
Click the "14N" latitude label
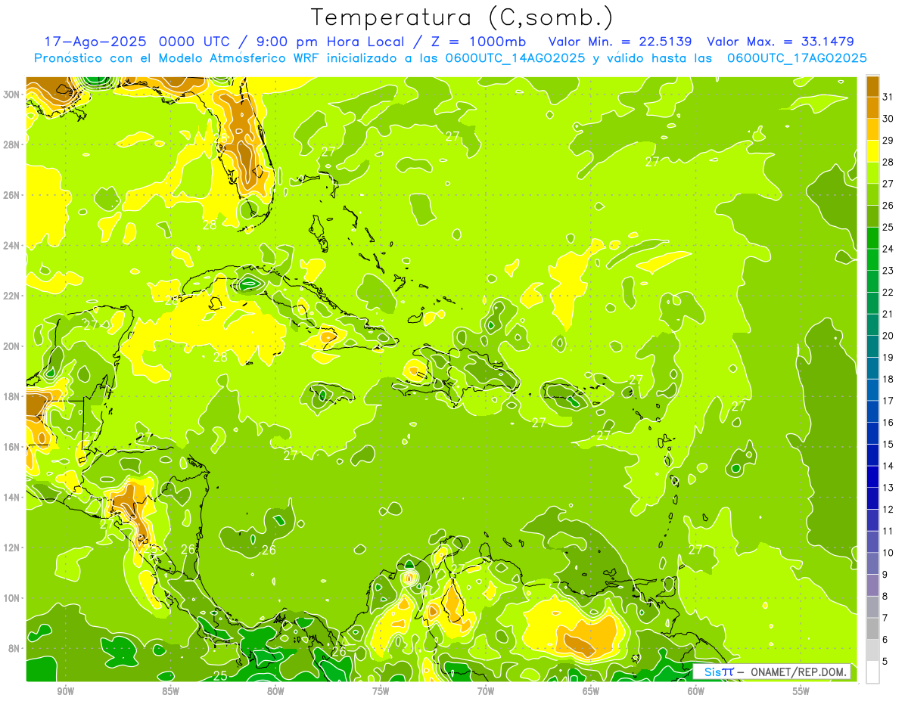11,497
